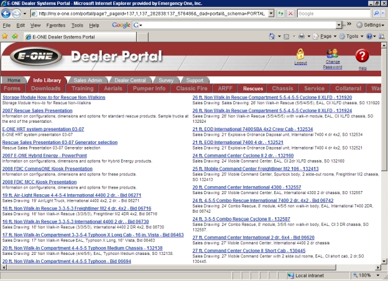Viewport: 388px width, 281px height.
Task: Click the browser Back arrow button
Action: pos(6,13)
